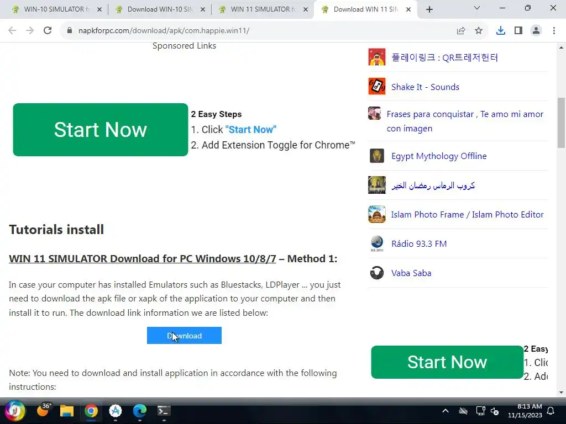This screenshot has height=424, width=566.
Task: Open Microsoft Edge from taskbar
Action: pos(140,411)
